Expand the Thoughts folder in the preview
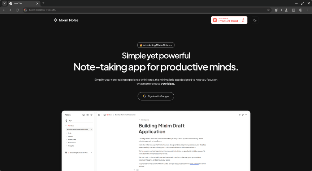 (x=66, y=146)
